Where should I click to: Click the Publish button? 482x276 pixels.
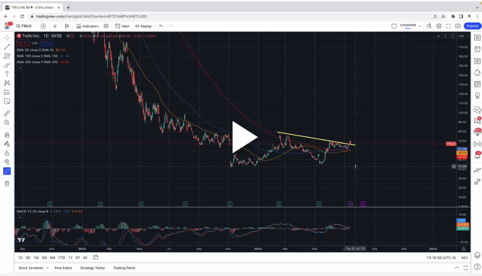click(x=472, y=26)
